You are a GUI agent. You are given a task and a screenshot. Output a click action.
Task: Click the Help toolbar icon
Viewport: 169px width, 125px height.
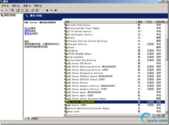[x=32, y=11]
